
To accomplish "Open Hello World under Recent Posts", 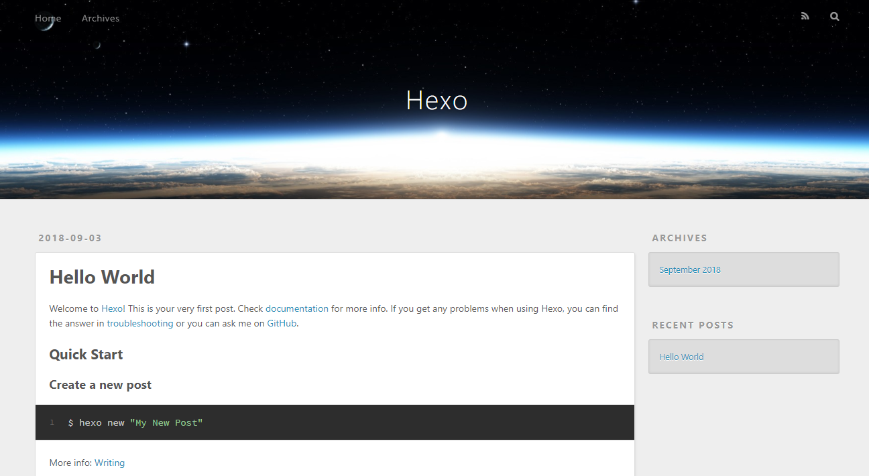I will pos(681,357).
